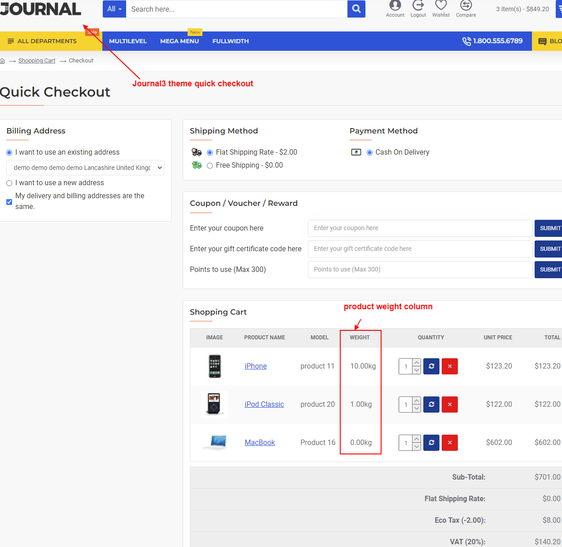Update quantity for MacBook
Screen dimensions: 562x547
click(431, 443)
